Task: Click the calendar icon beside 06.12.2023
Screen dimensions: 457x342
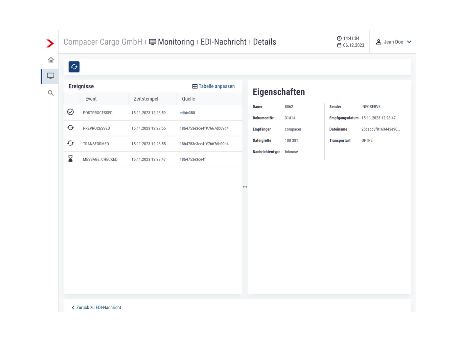Action: point(339,45)
